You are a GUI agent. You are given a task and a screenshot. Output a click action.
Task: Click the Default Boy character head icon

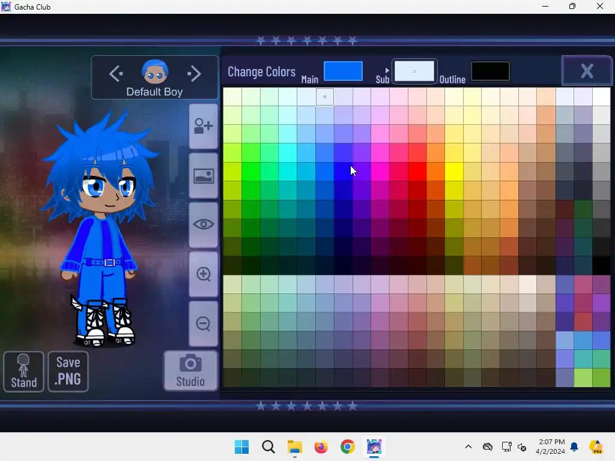[x=154, y=72]
